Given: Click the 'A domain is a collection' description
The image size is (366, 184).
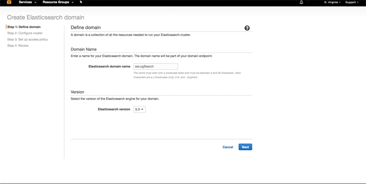Looking at the screenshot, I should [x=130, y=35].
